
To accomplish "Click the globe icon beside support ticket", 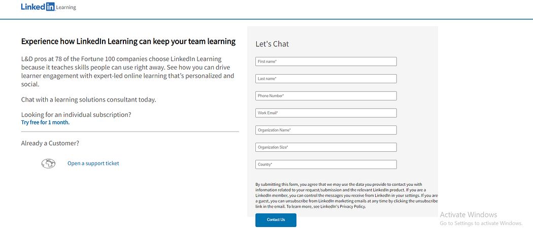I will click(x=48, y=163).
